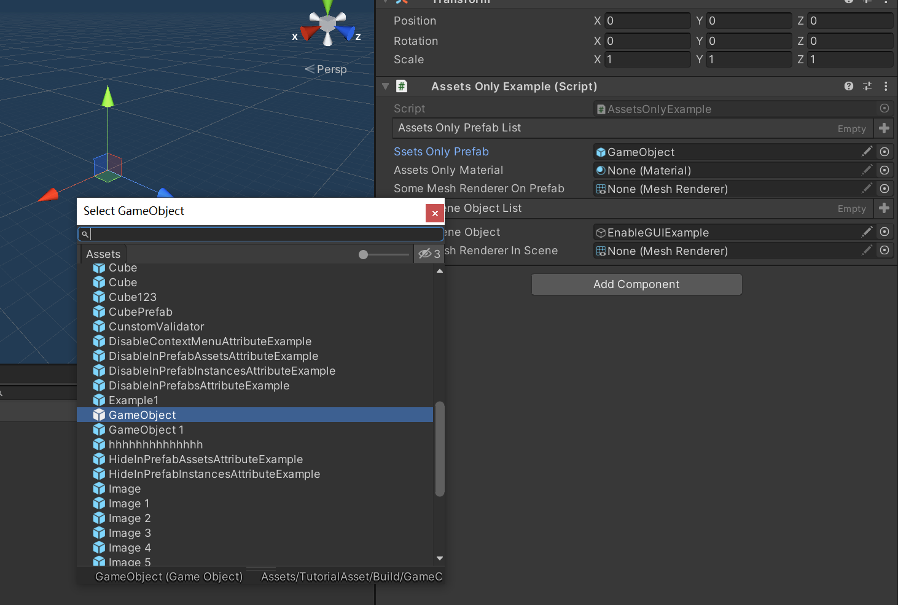This screenshot has width=898, height=605.
Task: Select GameObject 1 prefab
Action: pyautogui.click(x=255, y=430)
